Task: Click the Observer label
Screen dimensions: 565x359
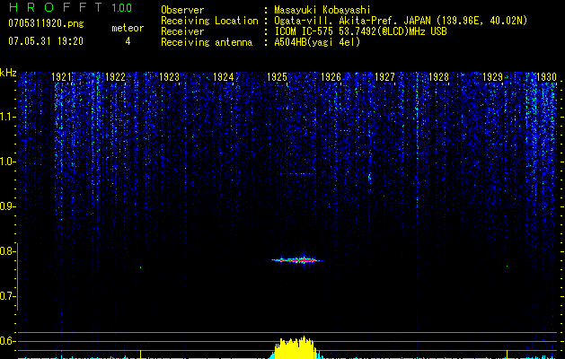Action: [x=182, y=10]
